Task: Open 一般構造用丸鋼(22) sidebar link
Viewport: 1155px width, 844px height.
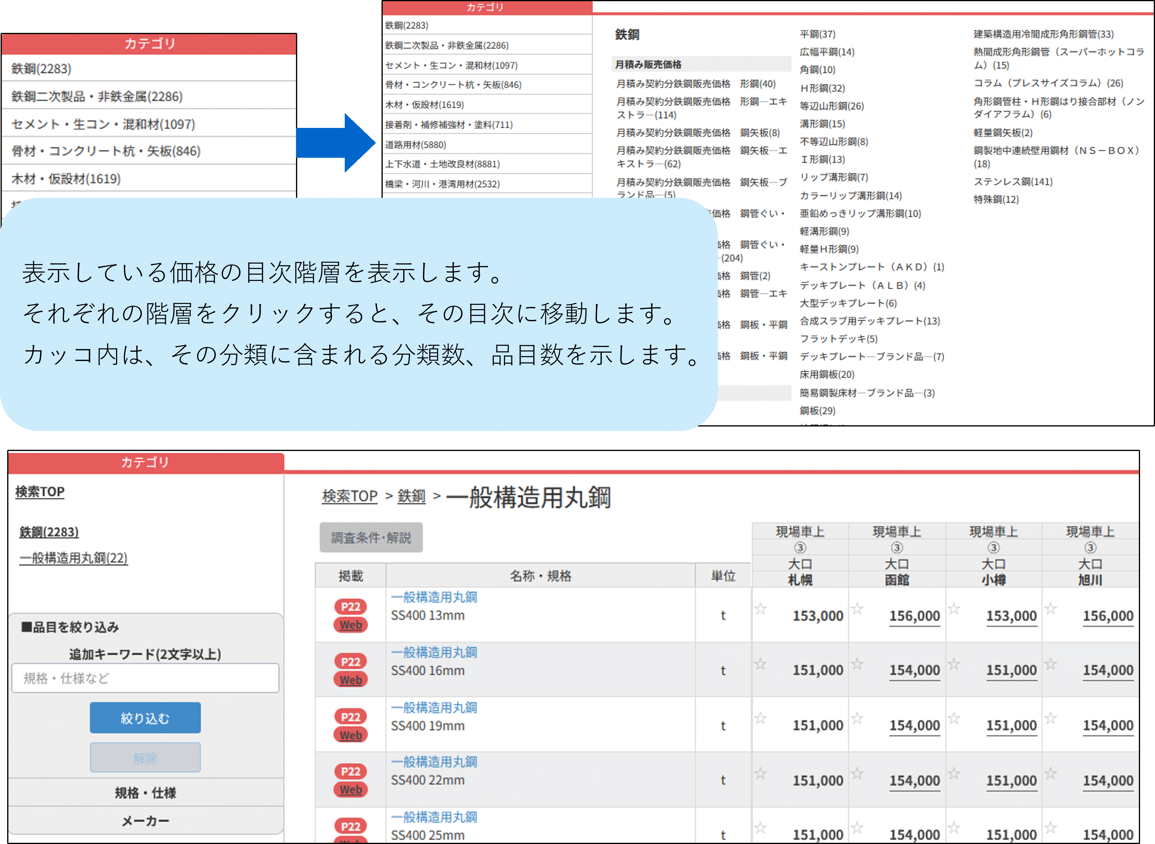Action: click(x=74, y=558)
